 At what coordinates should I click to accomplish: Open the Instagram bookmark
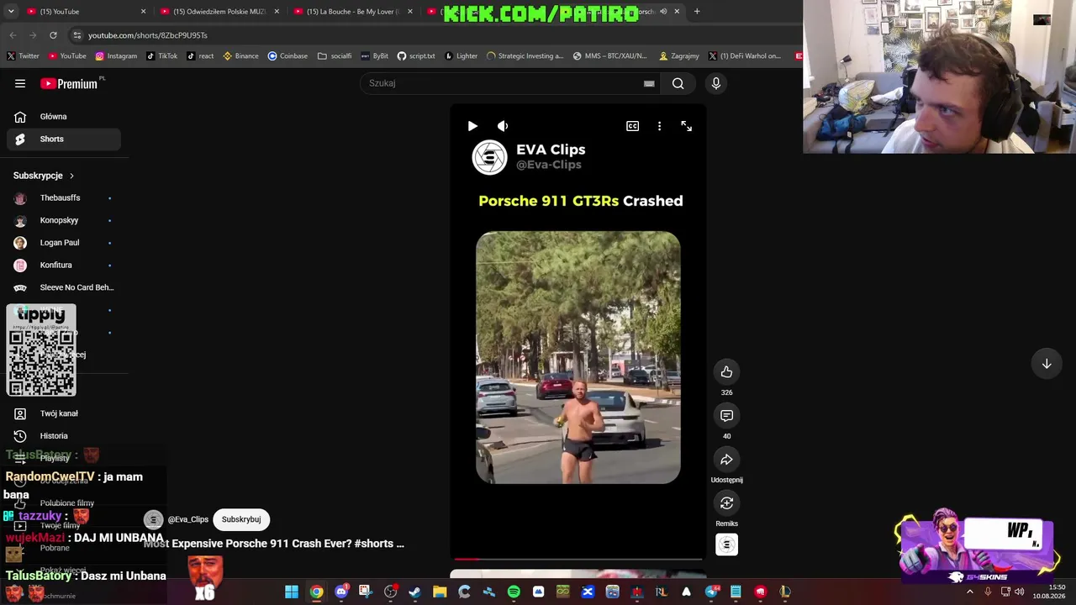click(x=116, y=56)
